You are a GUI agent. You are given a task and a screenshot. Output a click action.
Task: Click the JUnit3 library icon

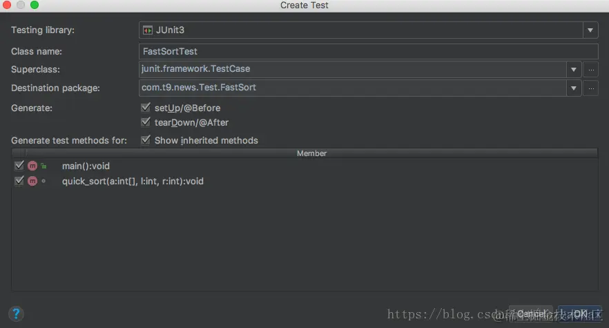[148, 30]
